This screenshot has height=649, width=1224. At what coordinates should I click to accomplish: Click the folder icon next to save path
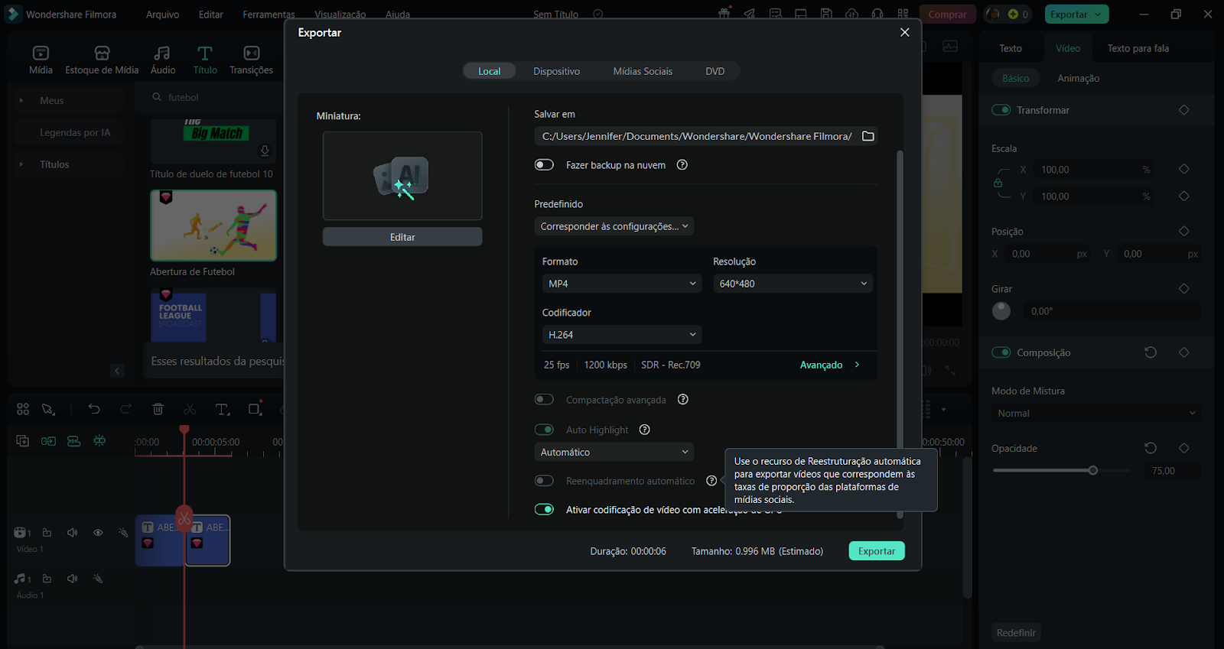point(868,136)
